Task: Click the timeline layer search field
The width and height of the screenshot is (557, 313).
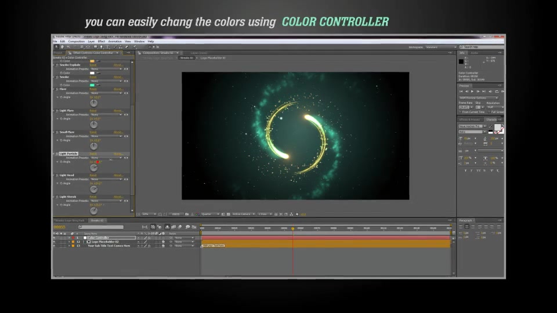Action: (x=101, y=227)
